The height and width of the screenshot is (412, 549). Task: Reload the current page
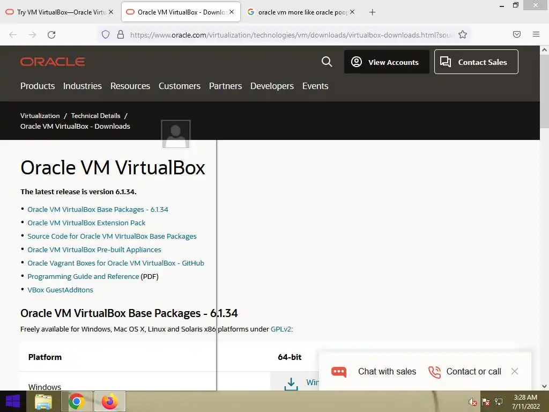51,35
